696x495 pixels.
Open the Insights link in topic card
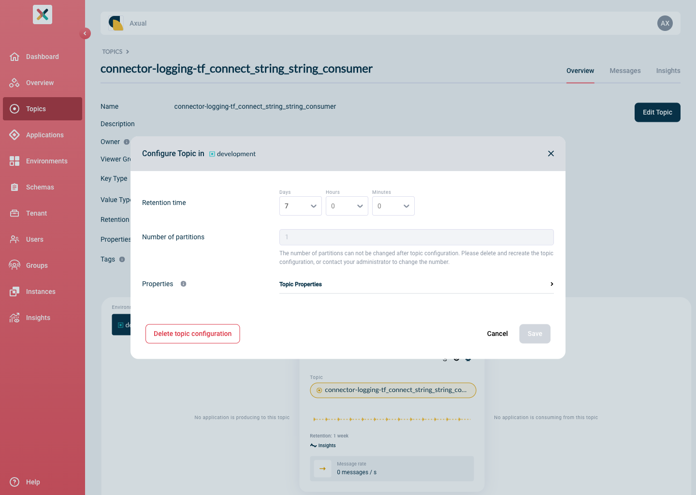click(323, 446)
